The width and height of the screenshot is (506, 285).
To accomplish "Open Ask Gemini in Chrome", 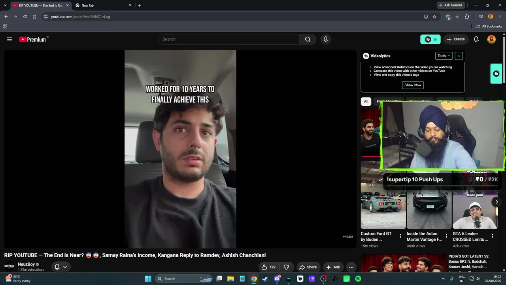I will point(450,5).
